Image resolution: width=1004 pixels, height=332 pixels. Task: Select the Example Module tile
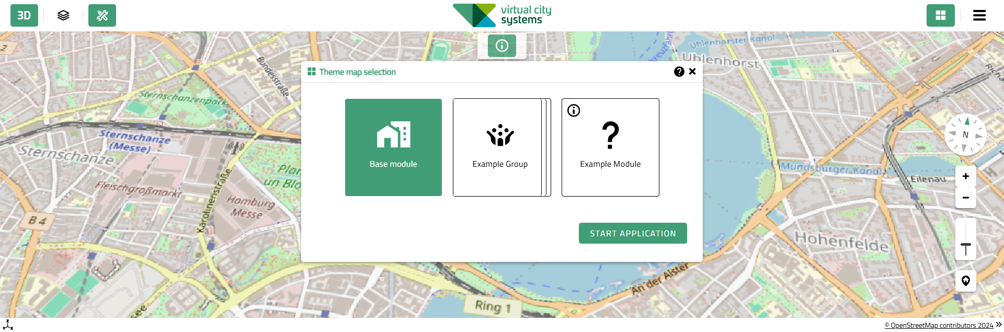(x=610, y=152)
